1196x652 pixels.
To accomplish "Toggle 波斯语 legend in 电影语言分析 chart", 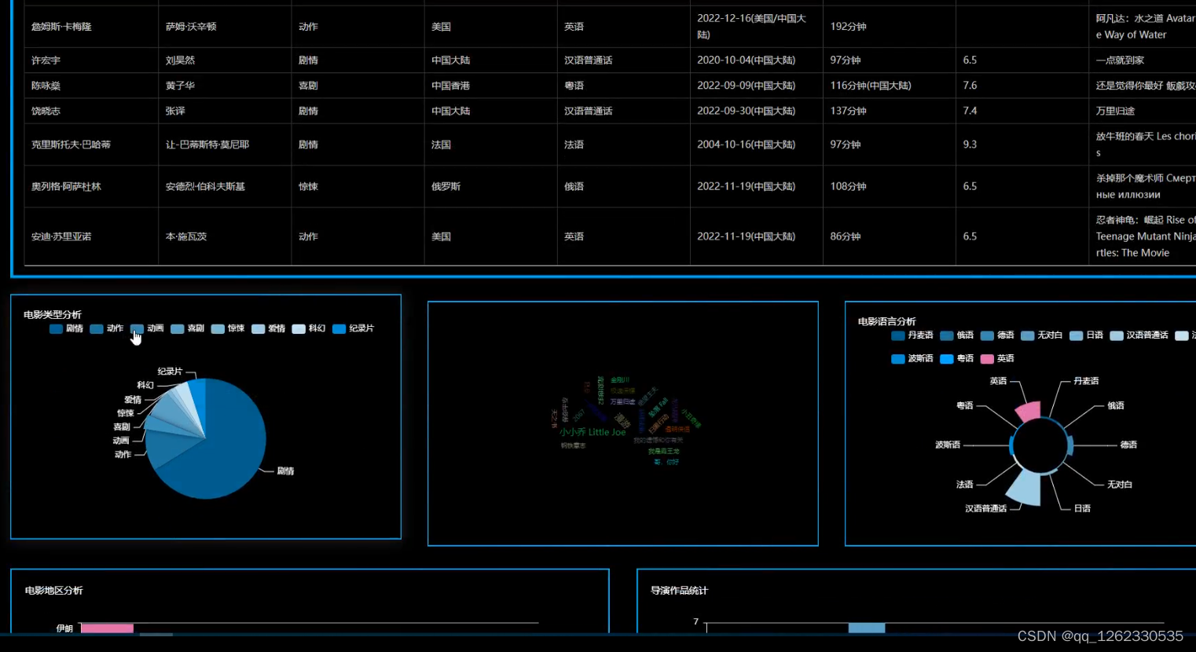I will click(912, 359).
